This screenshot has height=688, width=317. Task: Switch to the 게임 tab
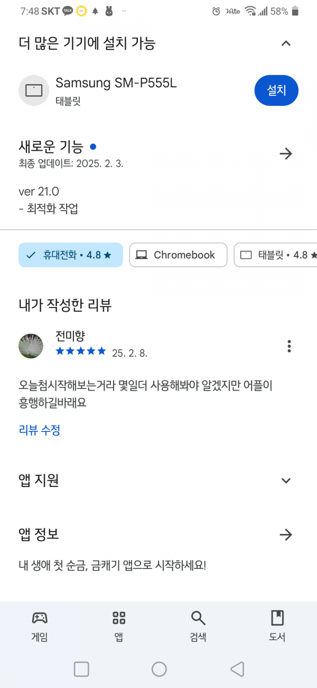coord(40,626)
